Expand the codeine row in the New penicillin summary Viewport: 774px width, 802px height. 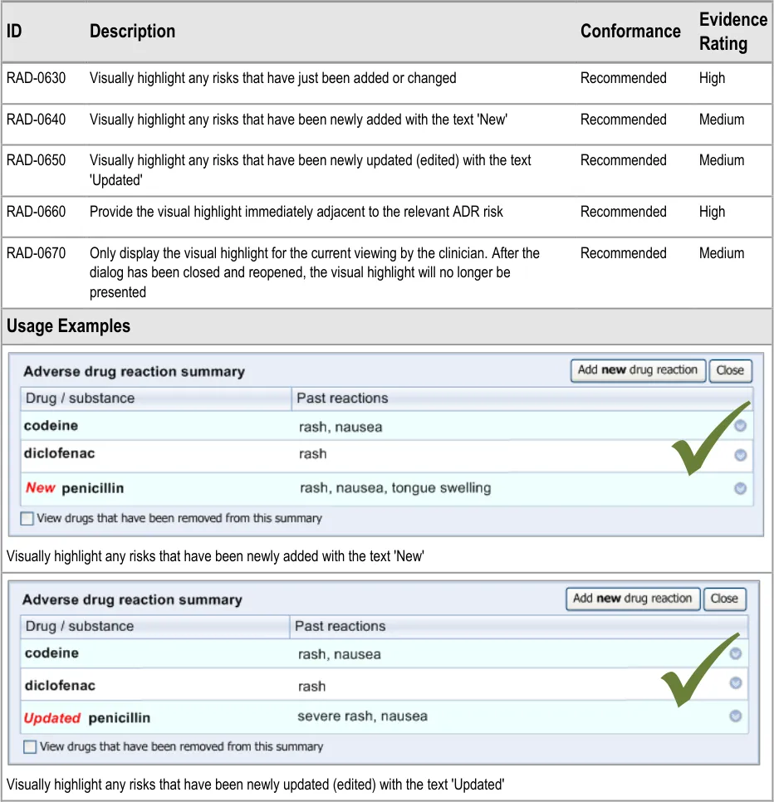pos(740,426)
